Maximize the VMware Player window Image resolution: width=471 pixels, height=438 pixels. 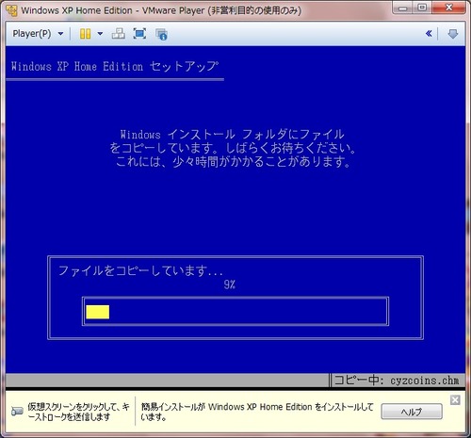[x=422, y=8]
